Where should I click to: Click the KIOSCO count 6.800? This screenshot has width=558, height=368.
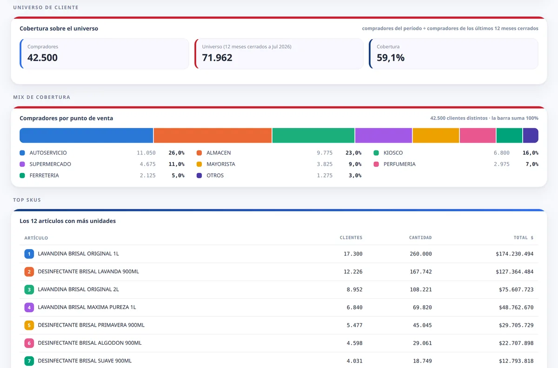(x=502, y=153)
